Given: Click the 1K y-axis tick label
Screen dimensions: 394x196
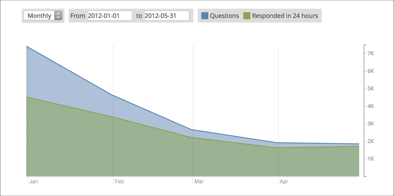Looking at the screenshot, I should coord(371,159).
